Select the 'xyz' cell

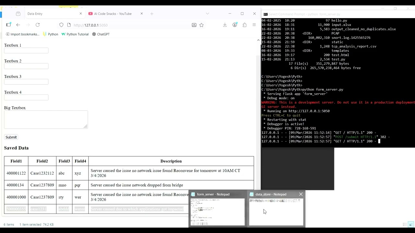coord(80,173)
